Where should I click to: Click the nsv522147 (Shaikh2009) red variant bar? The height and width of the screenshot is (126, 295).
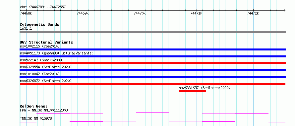tap(152, 63)
